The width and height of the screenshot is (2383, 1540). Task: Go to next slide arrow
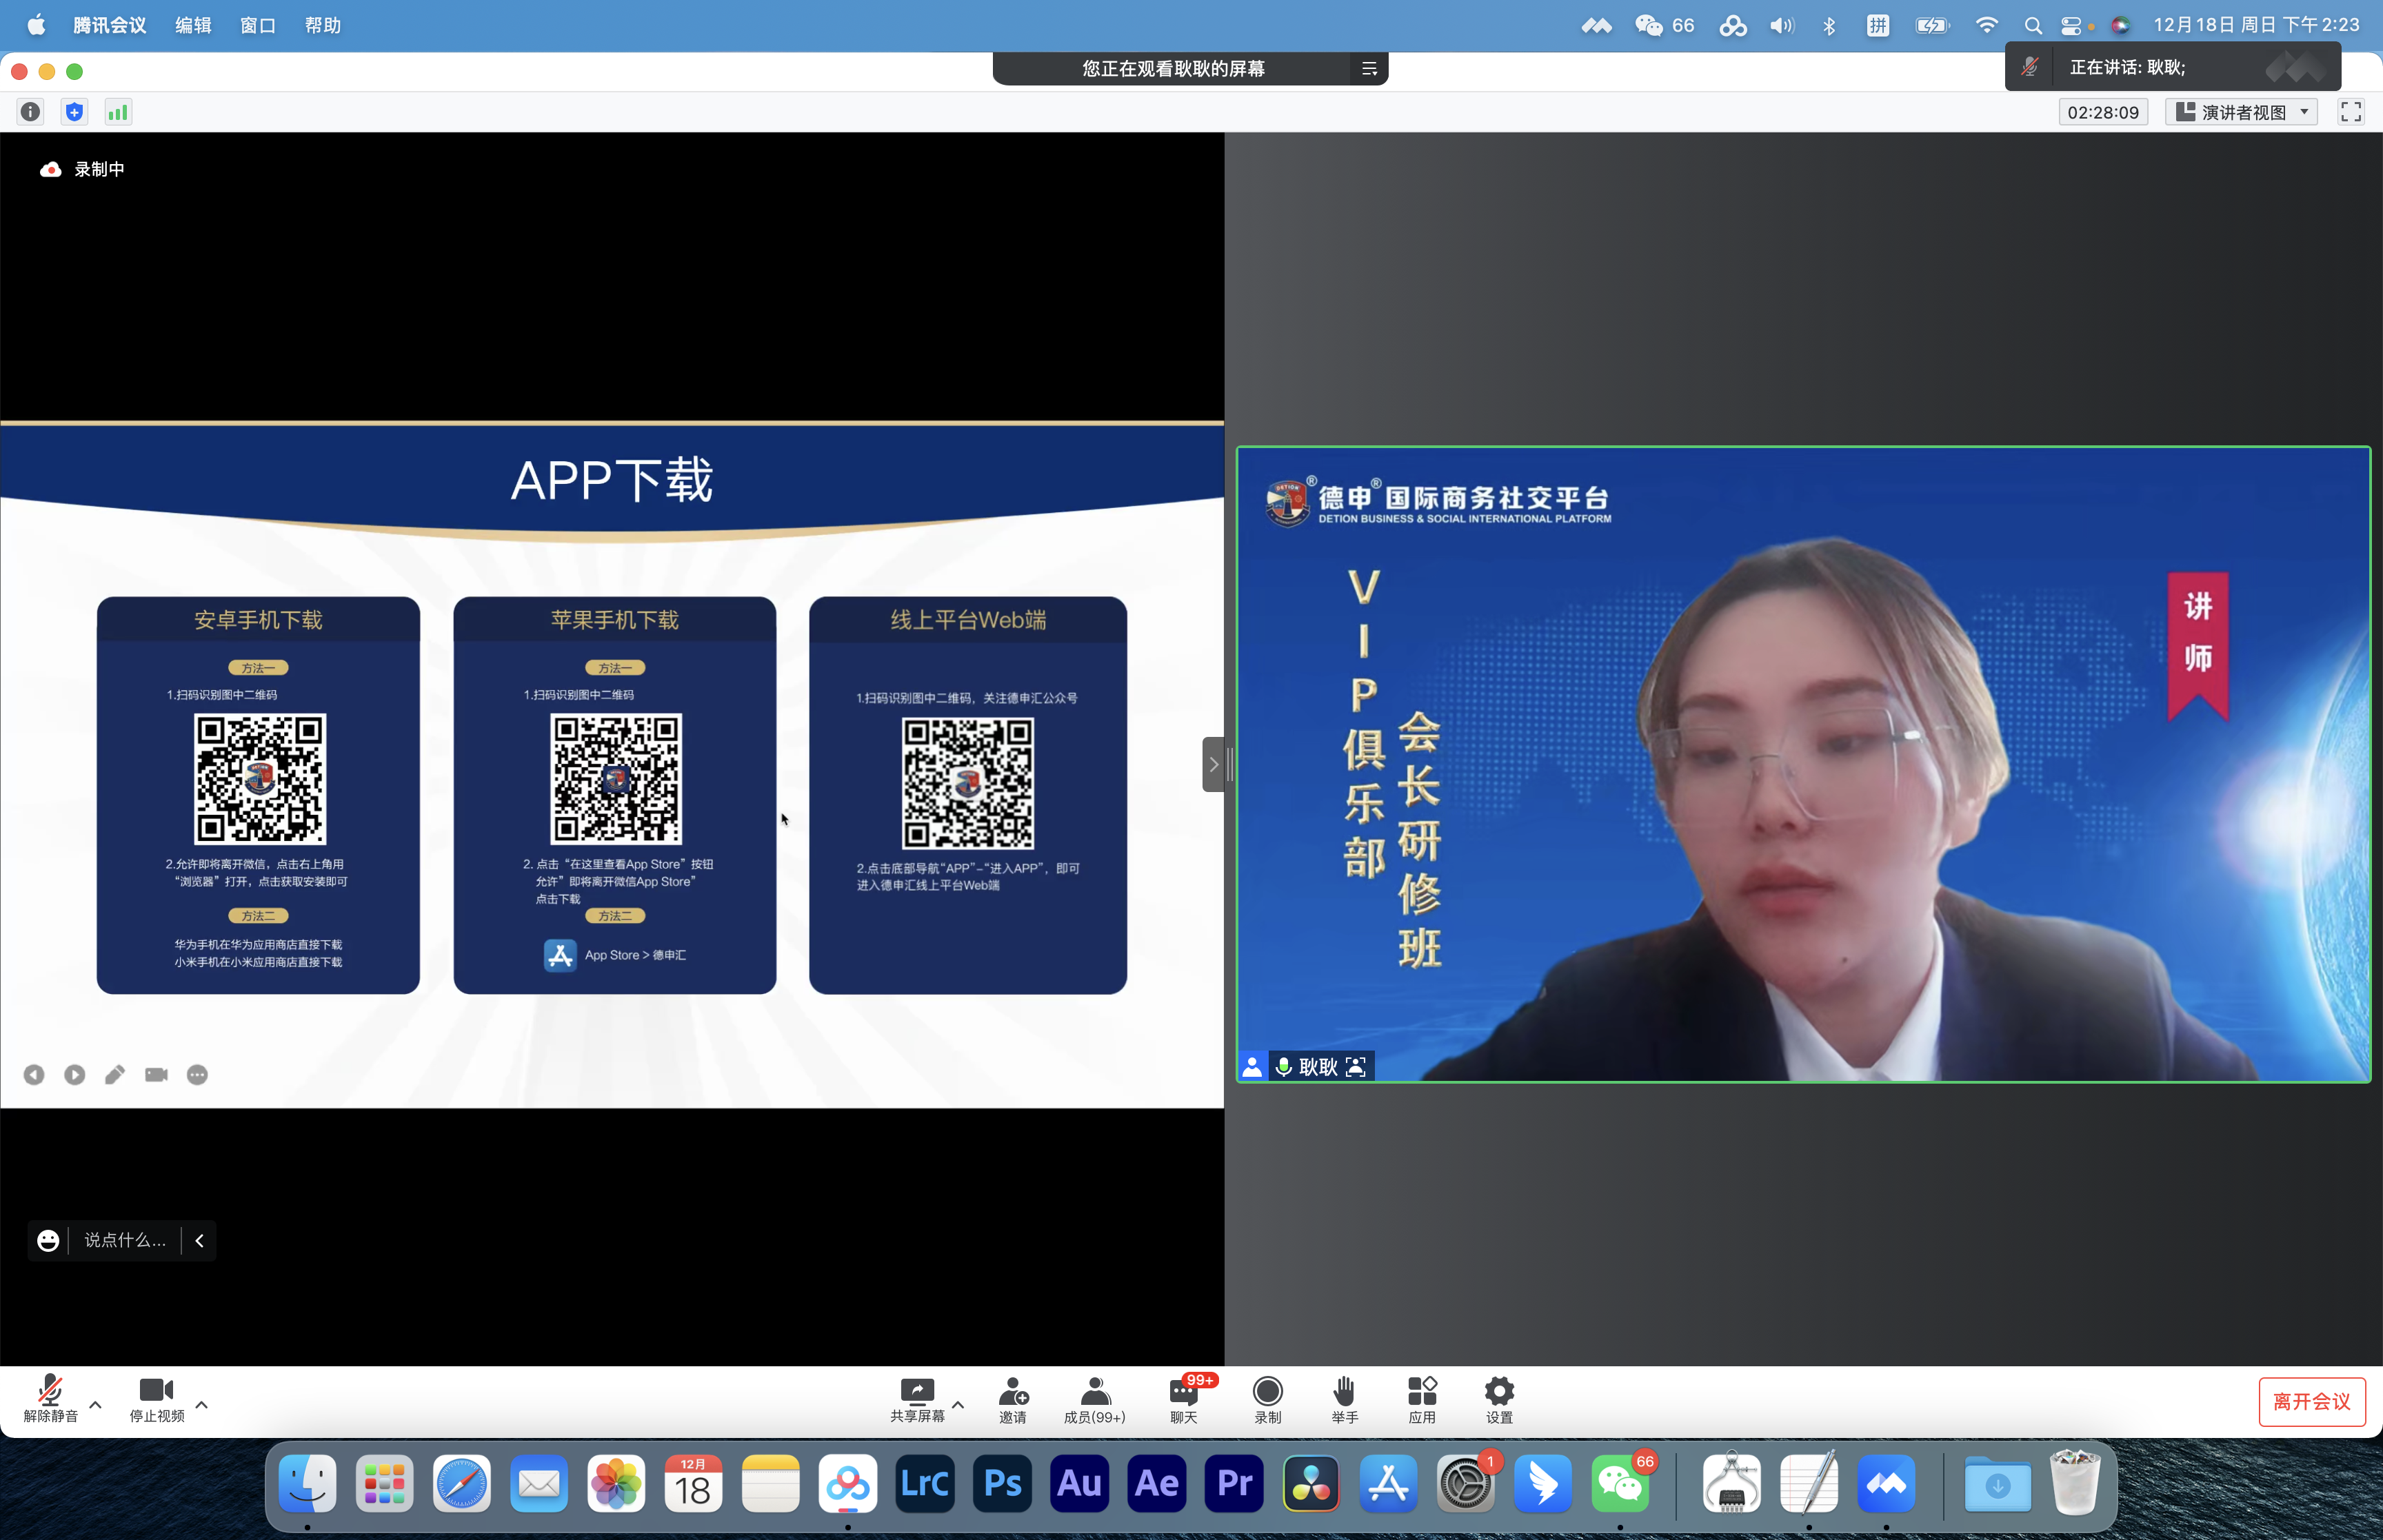pos(75,1074)
